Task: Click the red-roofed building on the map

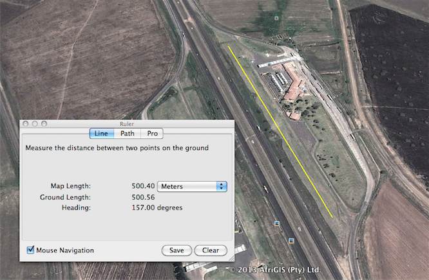Action: tap(294, 82)
